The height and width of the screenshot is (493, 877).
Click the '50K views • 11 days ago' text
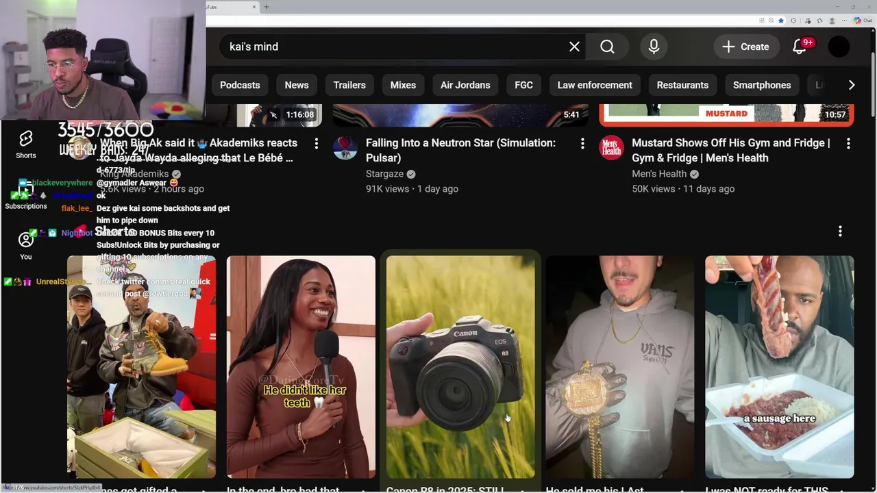pos(683,189)
